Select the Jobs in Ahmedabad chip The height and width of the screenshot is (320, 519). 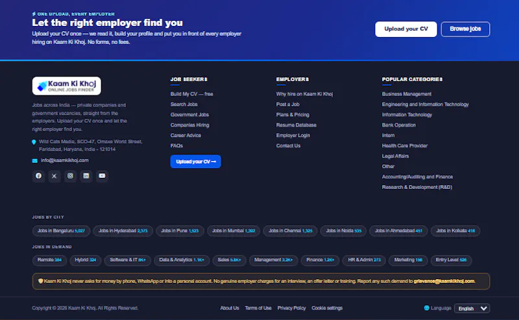click(398, 230)
